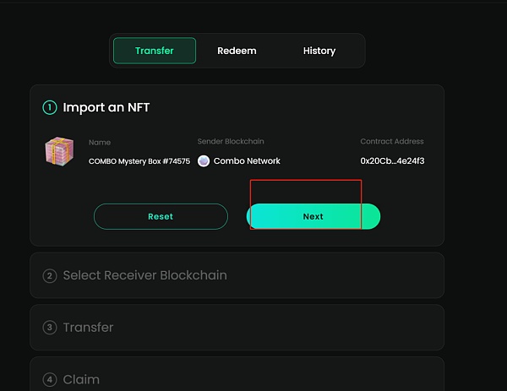Expand the Claim step section

(81, 380)
